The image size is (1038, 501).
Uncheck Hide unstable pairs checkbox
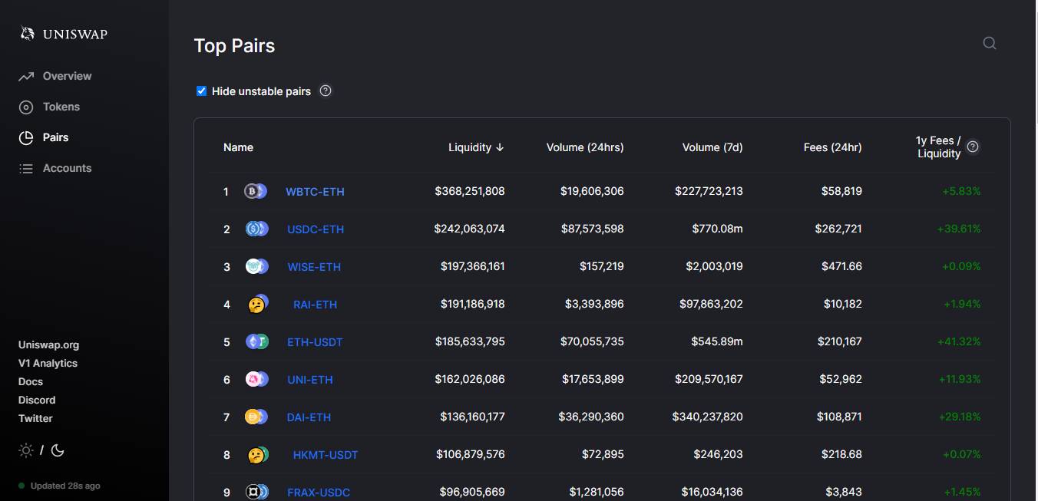point(202,91)
